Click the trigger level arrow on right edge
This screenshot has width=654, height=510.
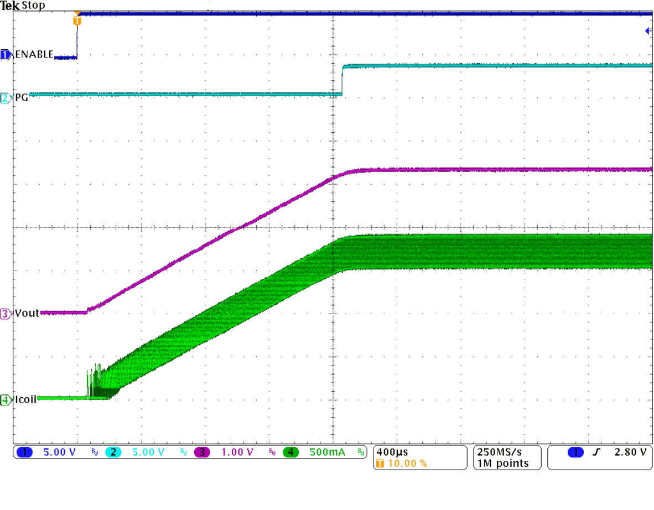tap(648, 31)
